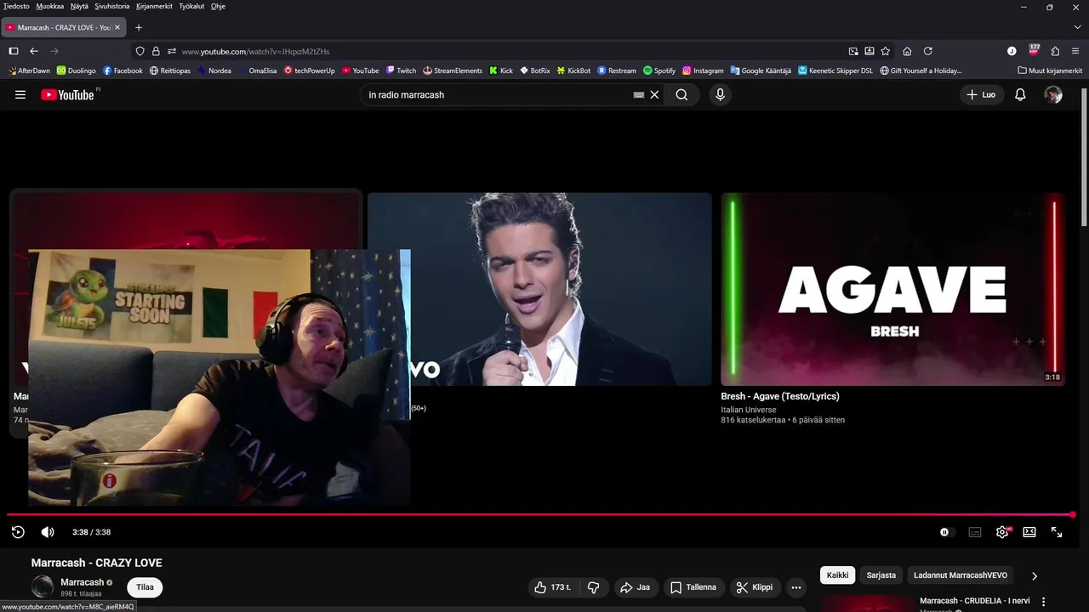Image resolution: width=1089 pixels, height=612 pixels.
Task: Like the video with 173 t.
Action: click(x=553, y=587)
